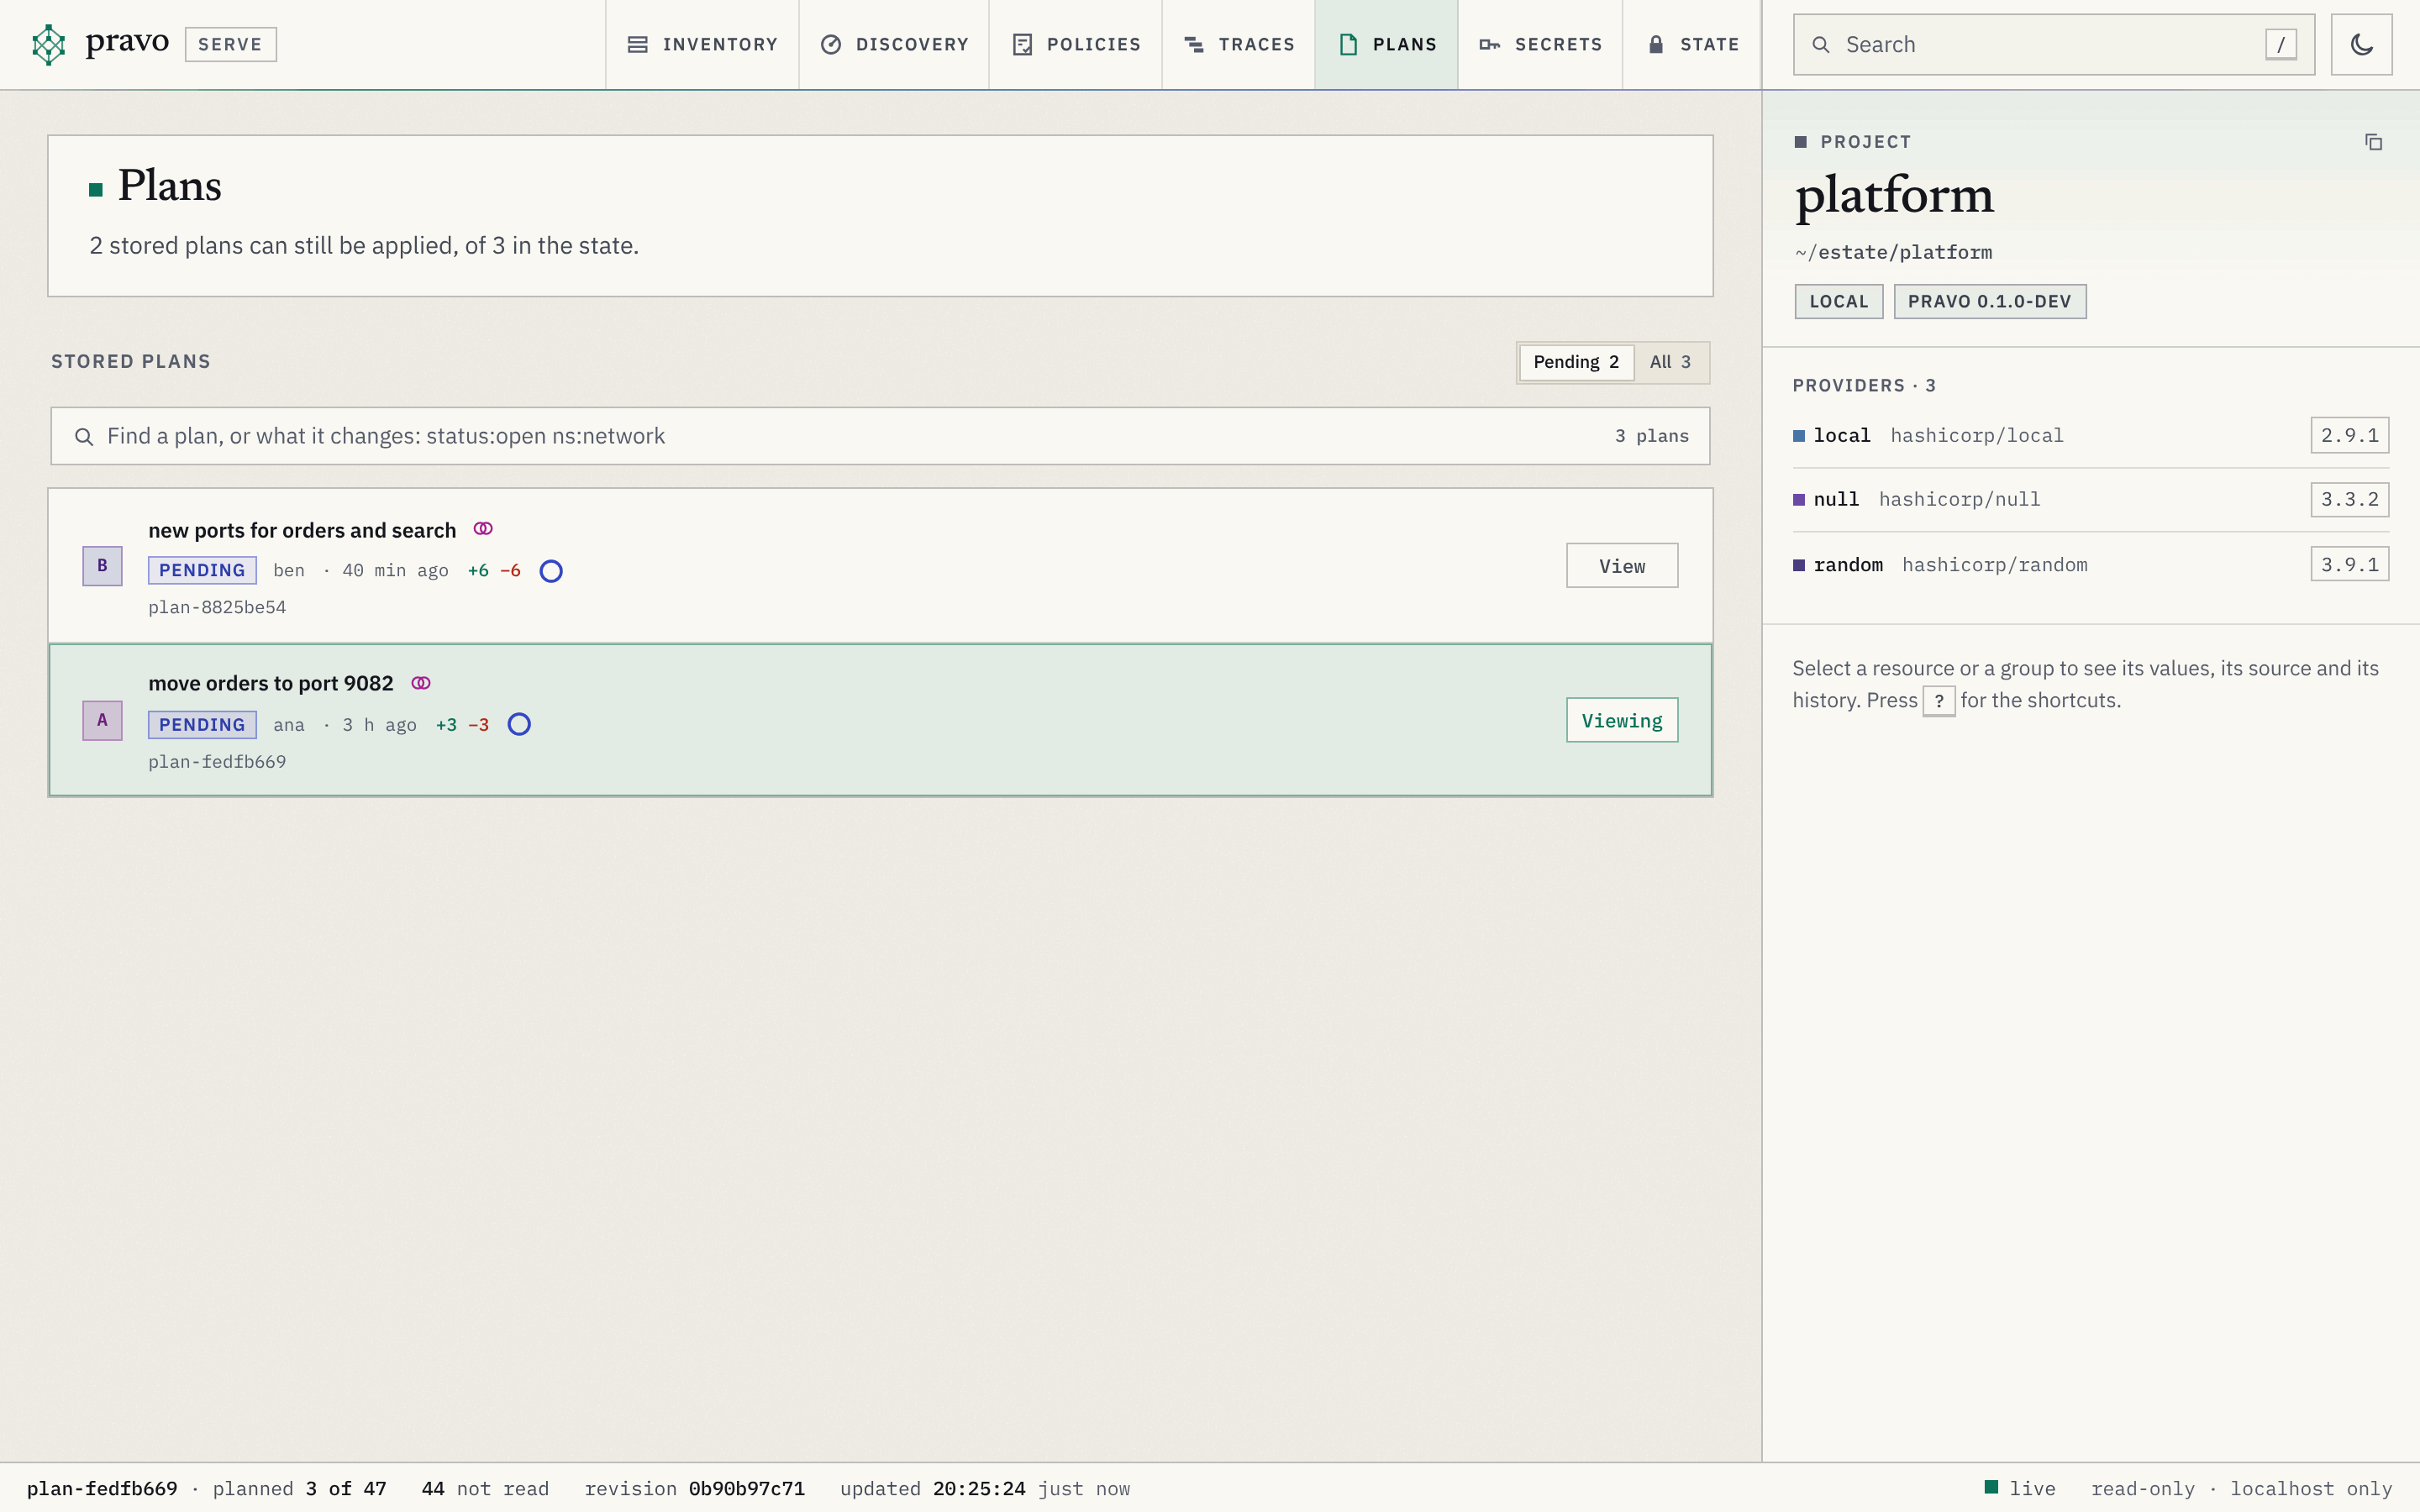
Task: Click the PENDING badge on ana's plan
Action: click(x=202, y=724)
